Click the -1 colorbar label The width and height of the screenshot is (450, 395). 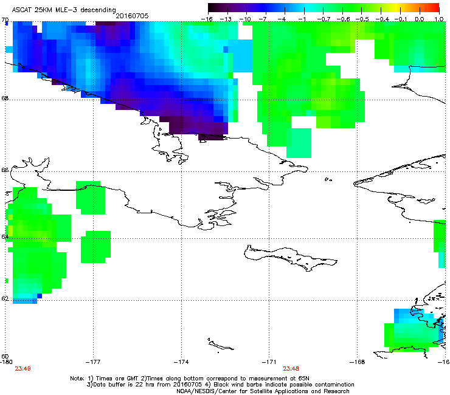pos(302,19)
